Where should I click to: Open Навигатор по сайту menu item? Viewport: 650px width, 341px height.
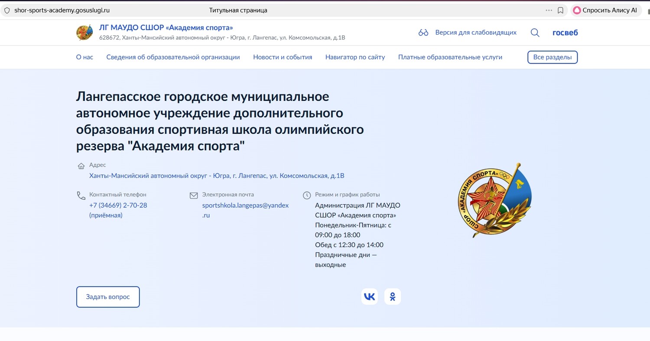tap(355, 57)
